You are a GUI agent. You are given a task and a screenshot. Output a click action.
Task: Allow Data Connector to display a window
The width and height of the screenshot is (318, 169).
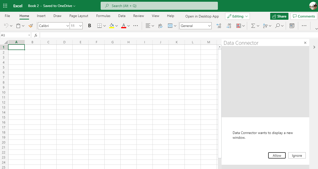(277, 155)
